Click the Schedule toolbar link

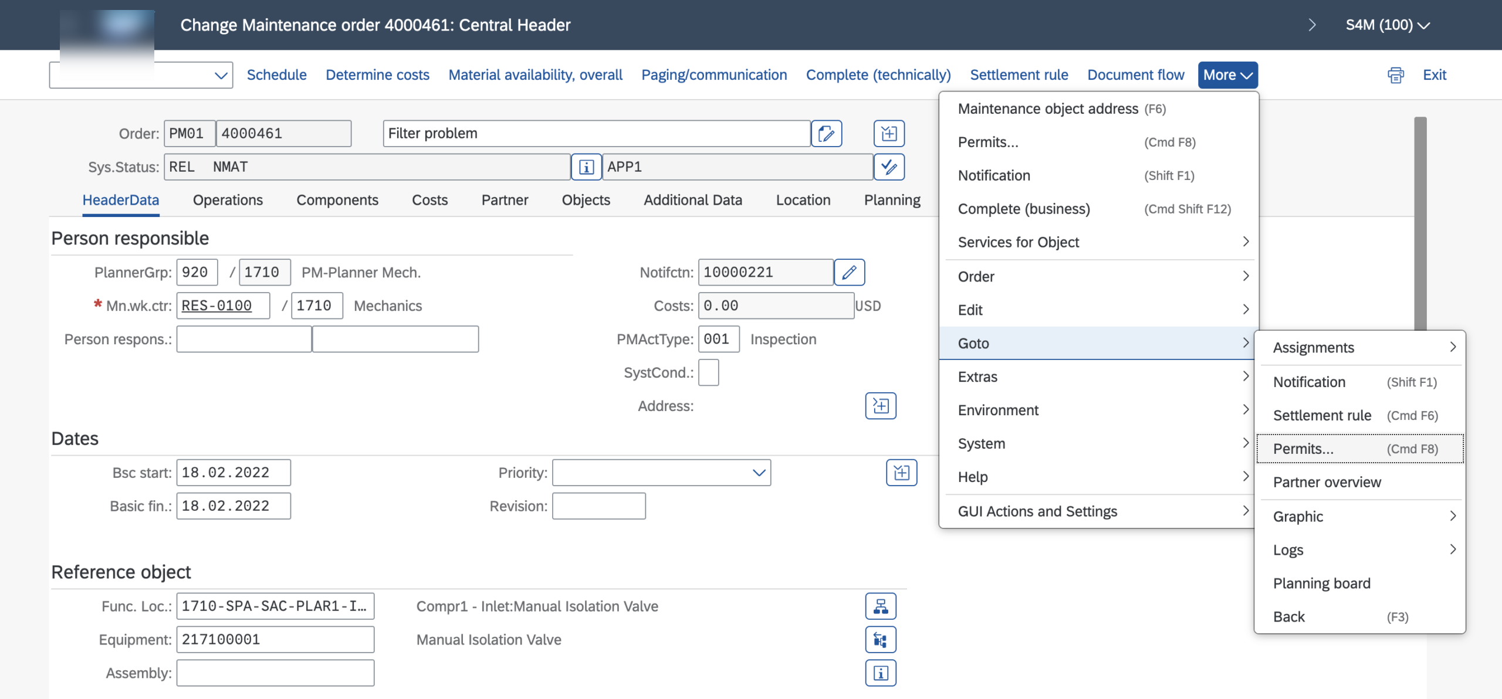click(x=276, y=75)
